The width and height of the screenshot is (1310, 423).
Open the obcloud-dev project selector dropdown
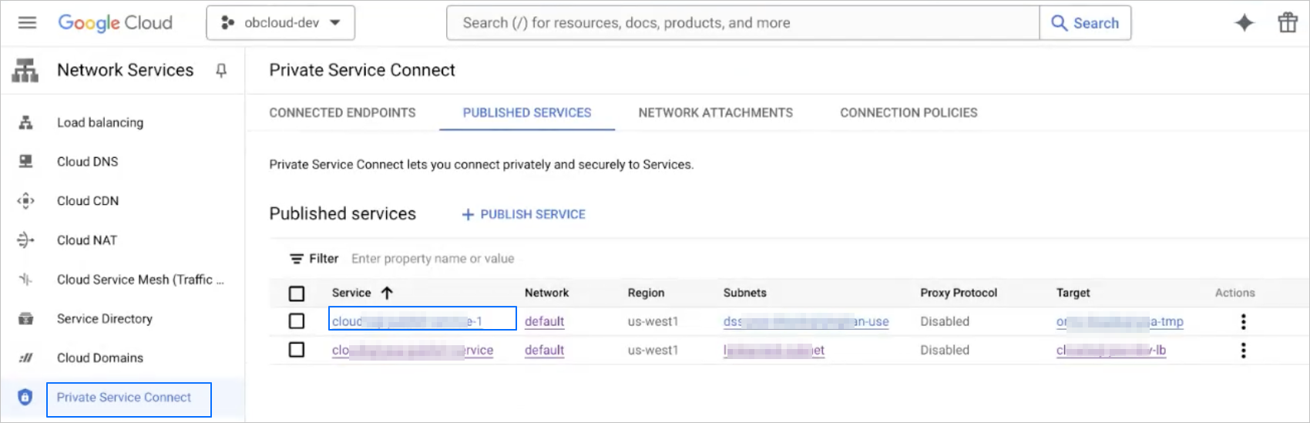click(280, 23)
